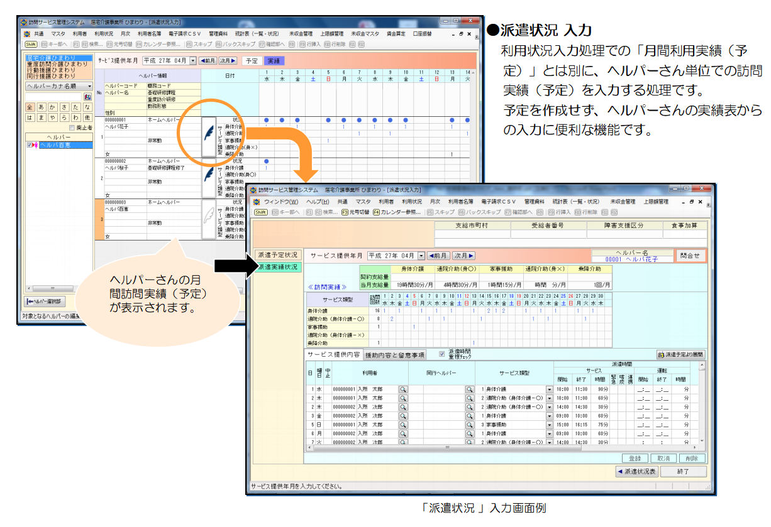Uncheck ヘルパ百恵 in helper list
Screen dimensions: 771x527
click(x=29, y=145)
